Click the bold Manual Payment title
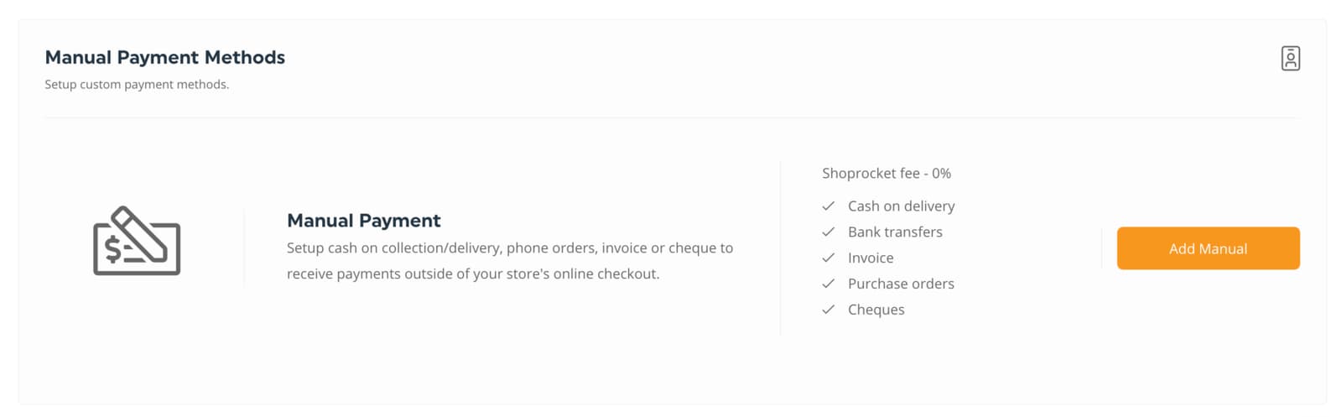This screenshot has width=1342, height=417. 363,221
